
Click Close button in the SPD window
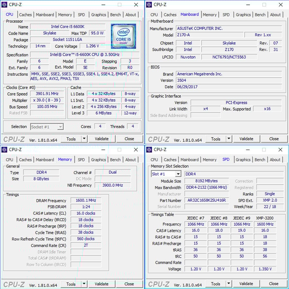click(x=274, y=284)
